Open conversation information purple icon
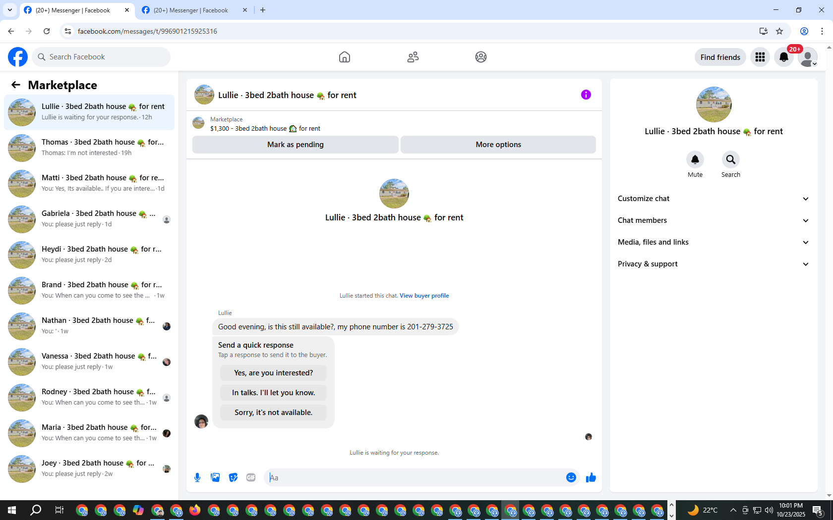 [x=586, y=95]
